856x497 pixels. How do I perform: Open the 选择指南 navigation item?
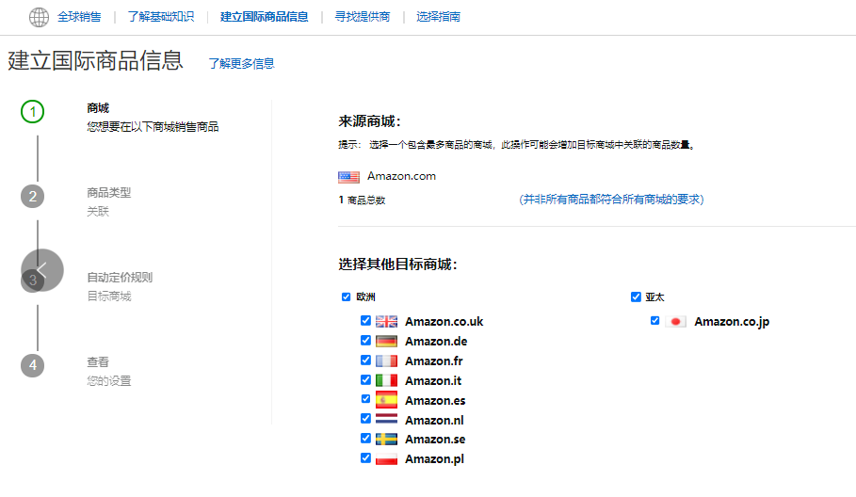pos(439,17)
